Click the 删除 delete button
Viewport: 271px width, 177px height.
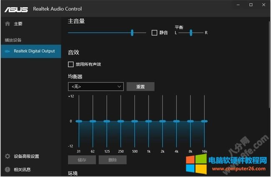pos(113,160)
